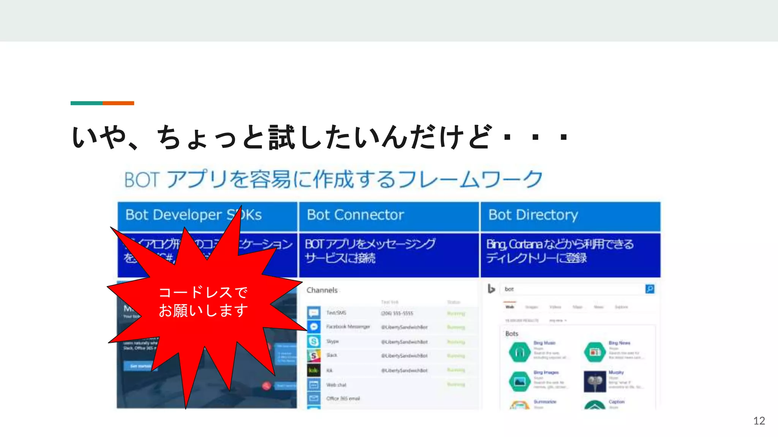This screenshot has height=437, width=778.
Task: Click the Bing logo icon
Action: pos(491,289)
